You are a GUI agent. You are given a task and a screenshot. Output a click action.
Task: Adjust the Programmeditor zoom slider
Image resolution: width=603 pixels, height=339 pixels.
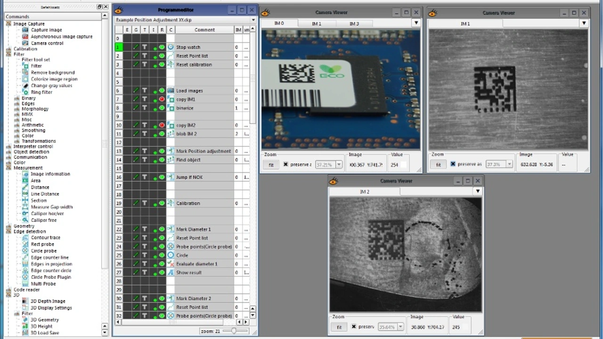(234, 331)
